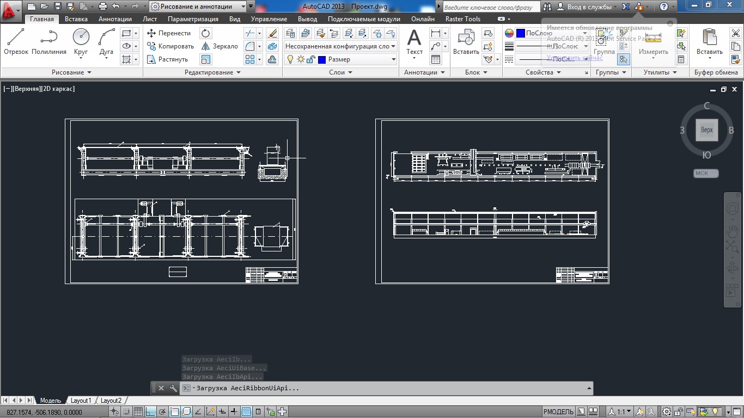This screenshot has width=744, height=418.
Task: Open the Параметризация ribbon tab
Action: click(193, 19)
